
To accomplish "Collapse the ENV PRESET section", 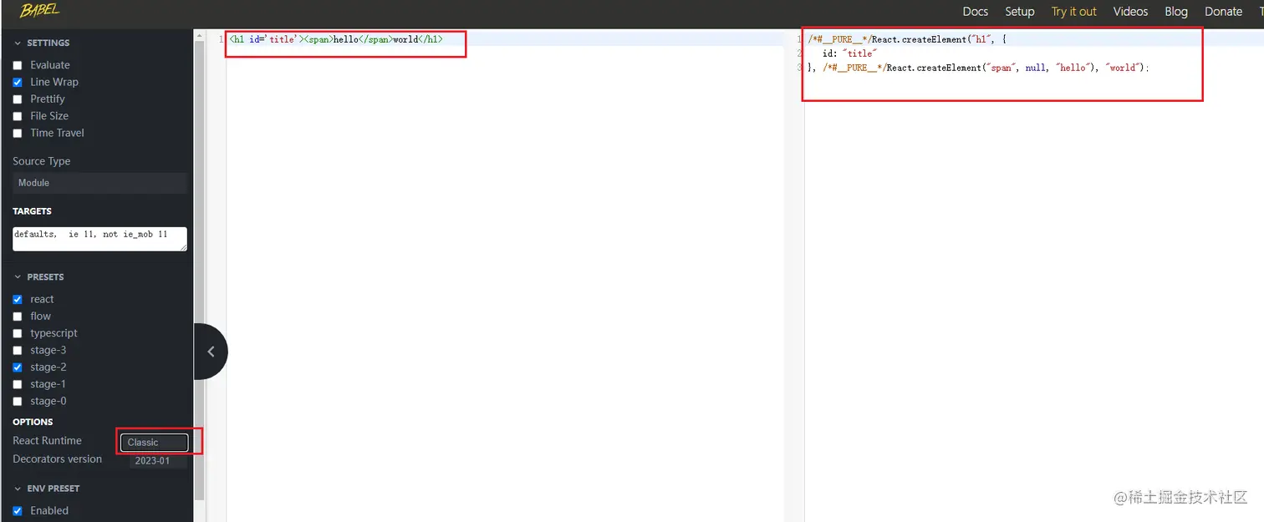I will click(x=47, y=488).
